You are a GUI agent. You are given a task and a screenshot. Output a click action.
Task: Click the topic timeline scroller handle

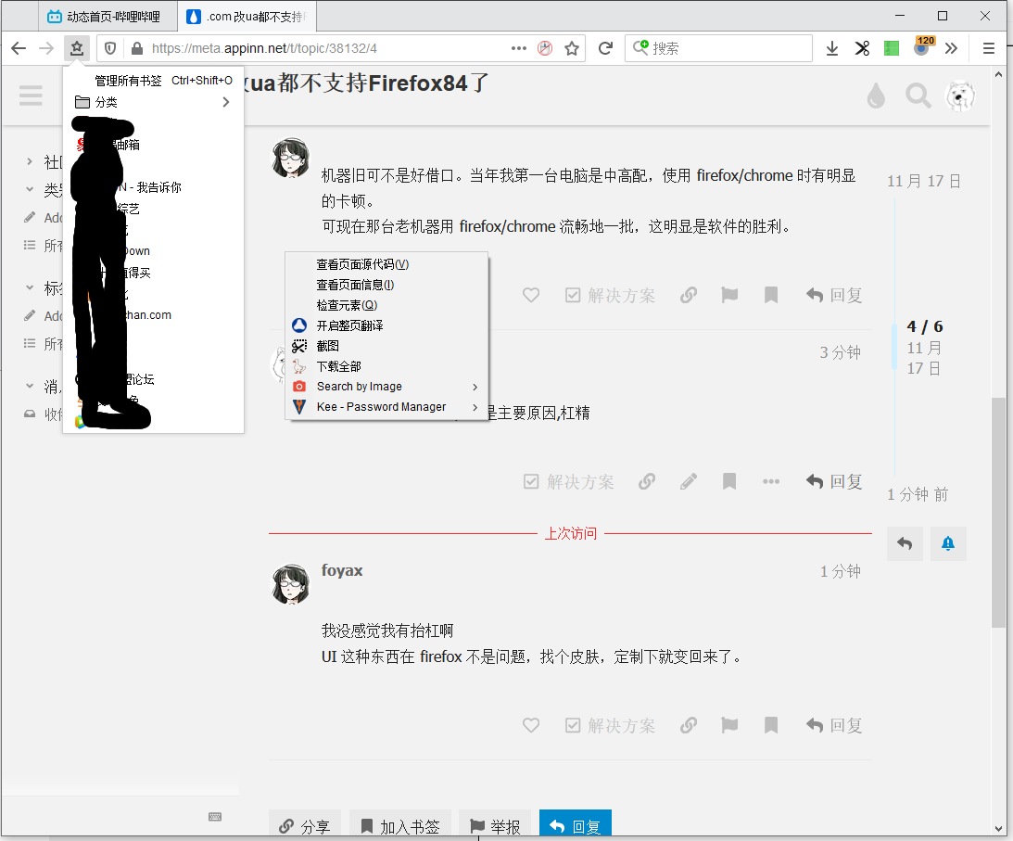[x=894, y=347]
